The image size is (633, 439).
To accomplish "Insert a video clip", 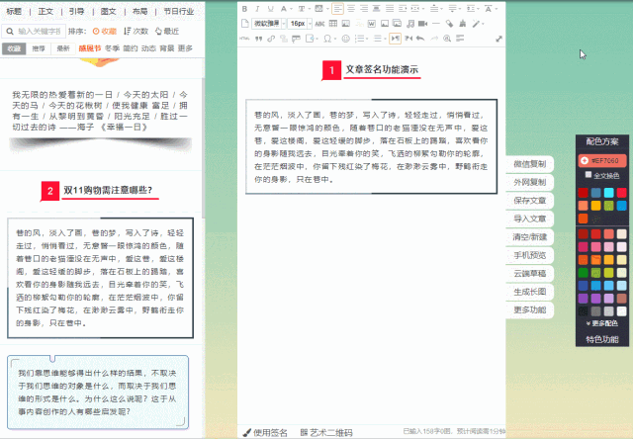I will point(422,24).
